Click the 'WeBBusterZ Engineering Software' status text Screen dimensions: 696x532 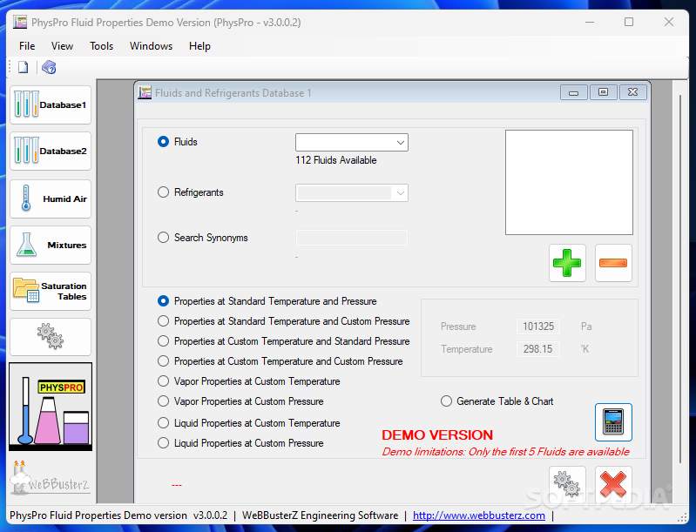pyautogui.click(x=320, y=515)
